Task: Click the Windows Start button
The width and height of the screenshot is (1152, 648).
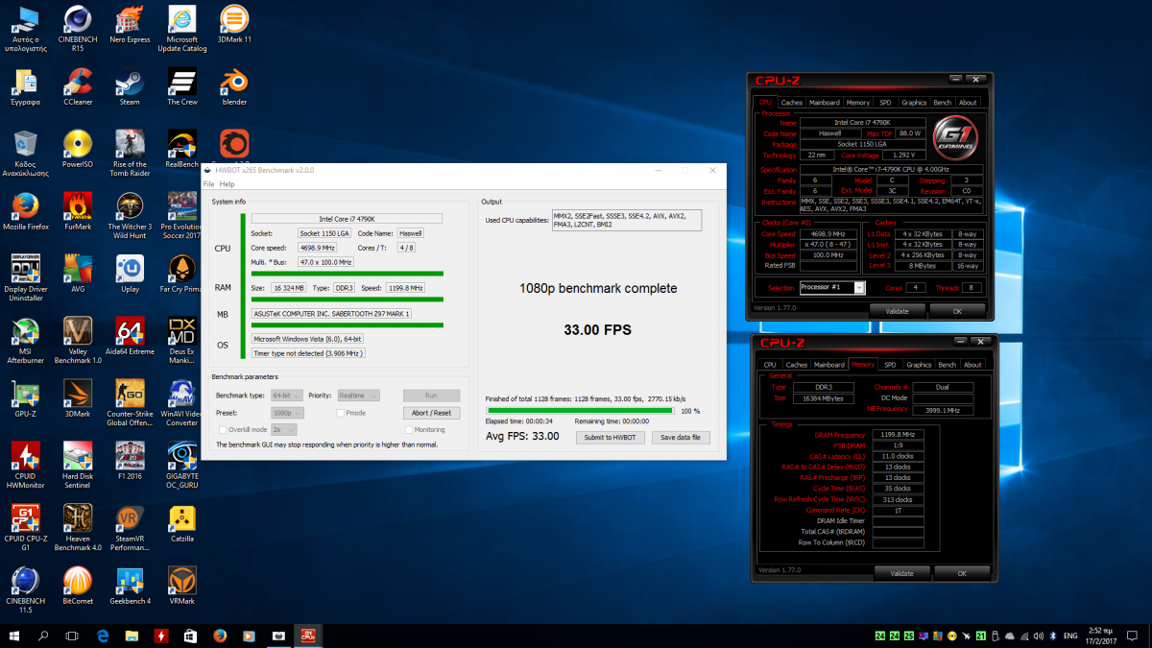Action: (14, 635)
